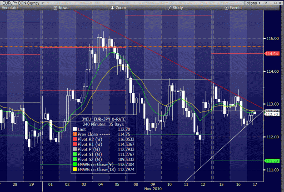The width and height of the screenshot is (284, 192).
Task: Click the 114.00 price axis label
Action: tap(273, 71)
